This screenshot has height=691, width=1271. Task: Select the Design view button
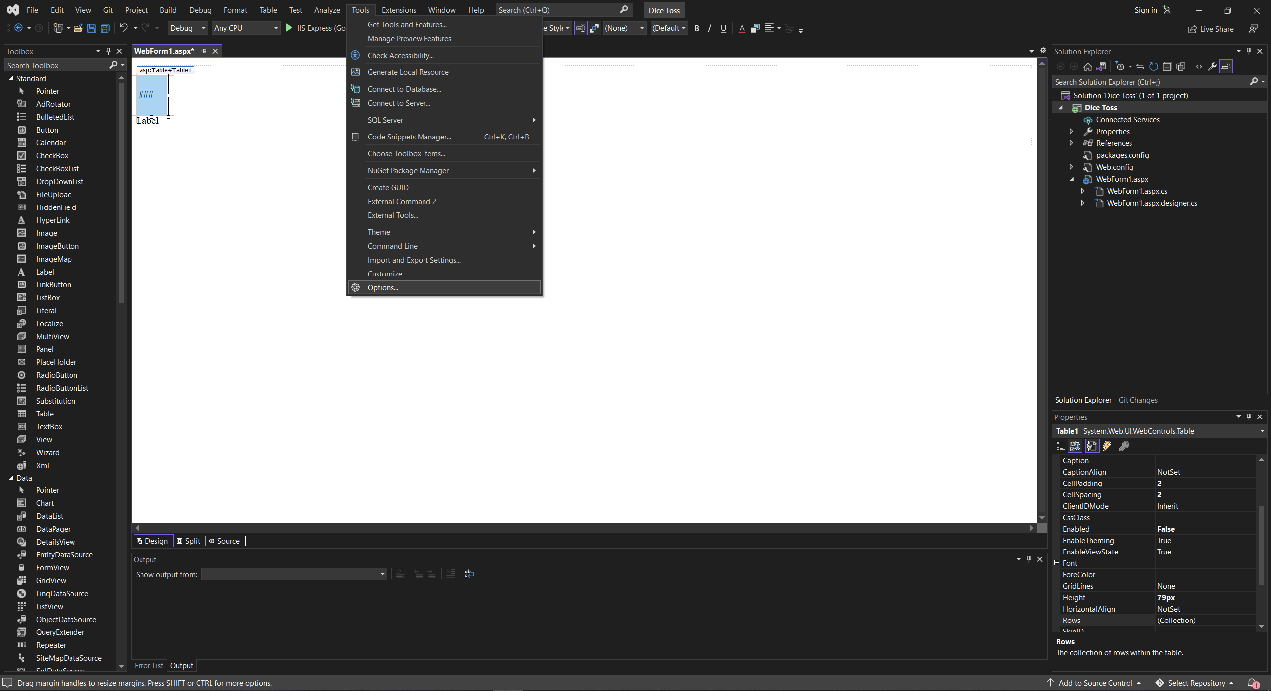[x=153, y=541]
